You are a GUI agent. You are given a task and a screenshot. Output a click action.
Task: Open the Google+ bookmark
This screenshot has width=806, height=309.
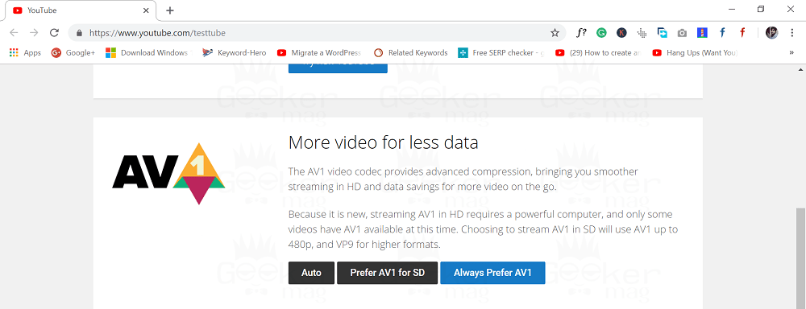tap(73, 52)
